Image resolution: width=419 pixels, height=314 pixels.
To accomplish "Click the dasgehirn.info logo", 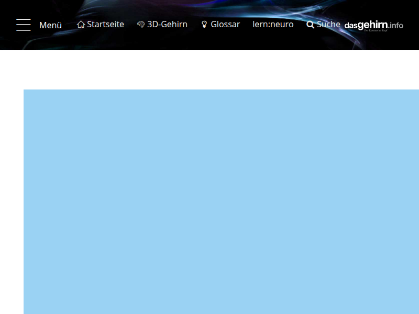I will 373,25.
